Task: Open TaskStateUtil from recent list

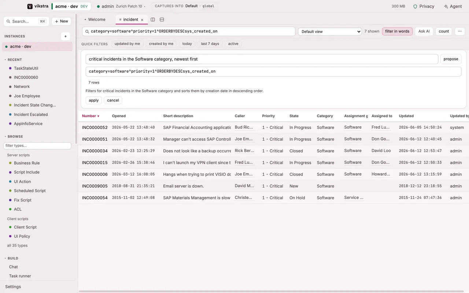Action: click(x=26, y=68)
